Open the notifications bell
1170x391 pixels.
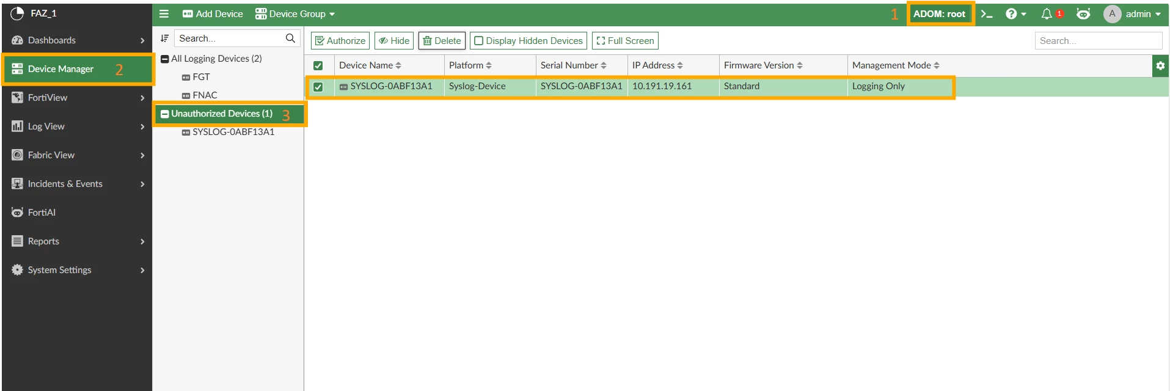pos(1047,13)
